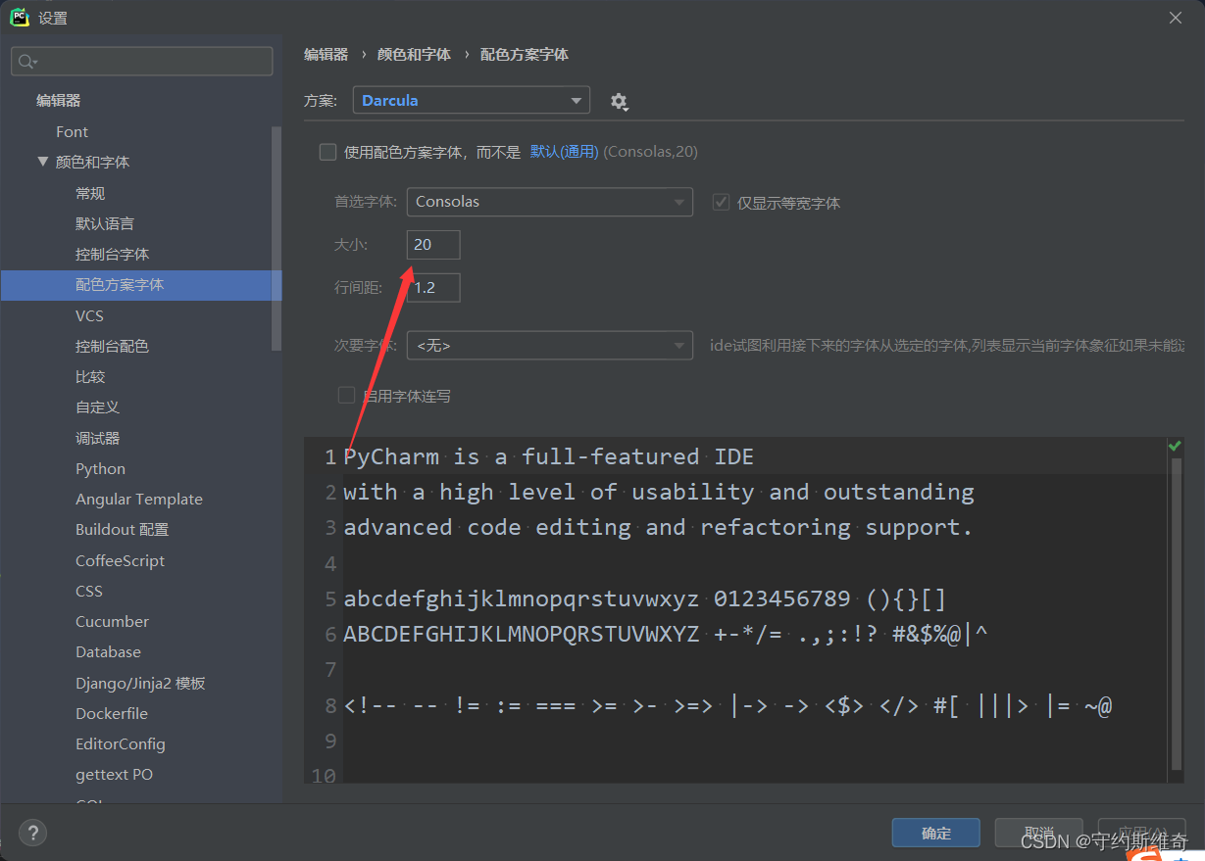Select Font in the settings tree

click(73, 131)
